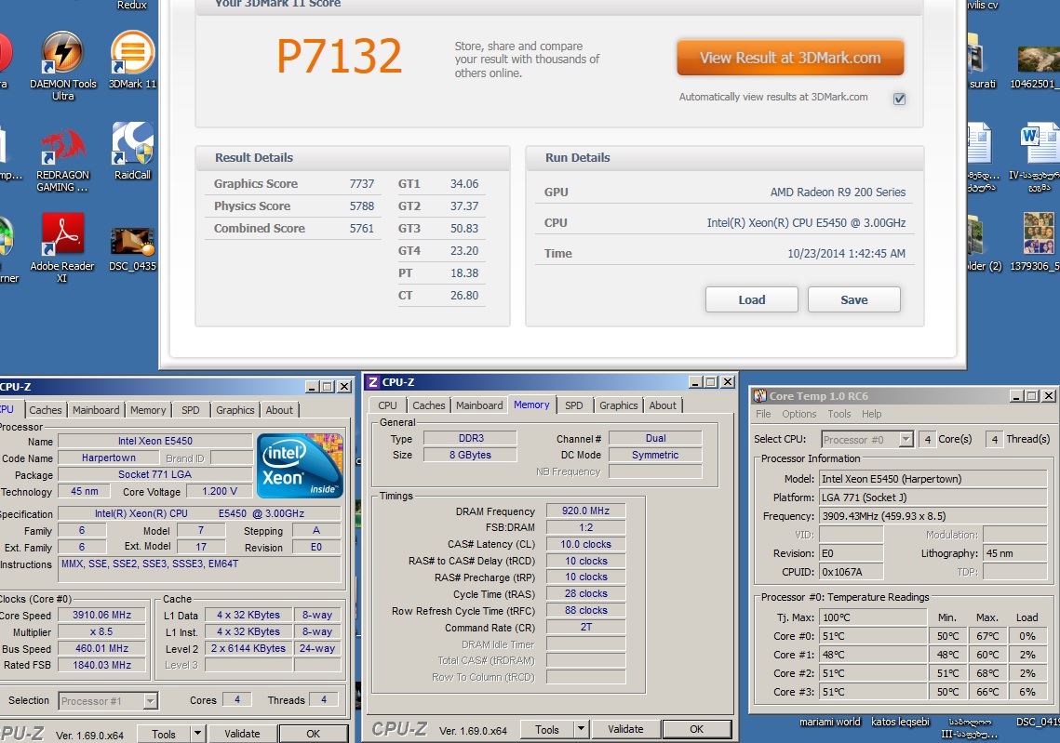This screenshot has height=743, width=1060.
Task: Launch 3DMark 11 desktop shortcut
Action: 132,60
